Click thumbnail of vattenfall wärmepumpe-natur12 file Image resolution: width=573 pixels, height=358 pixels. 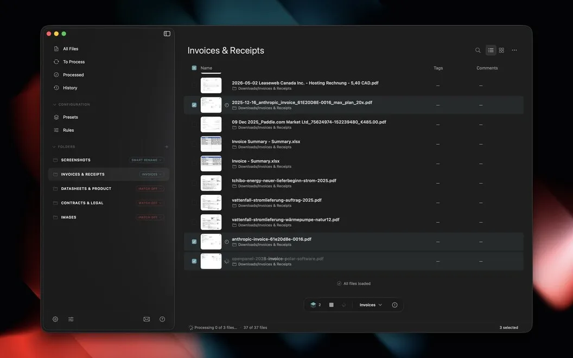(x=211, y=222)
